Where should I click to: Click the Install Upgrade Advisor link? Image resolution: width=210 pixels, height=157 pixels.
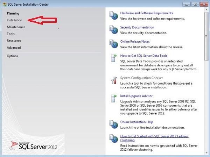coord(136,96)
